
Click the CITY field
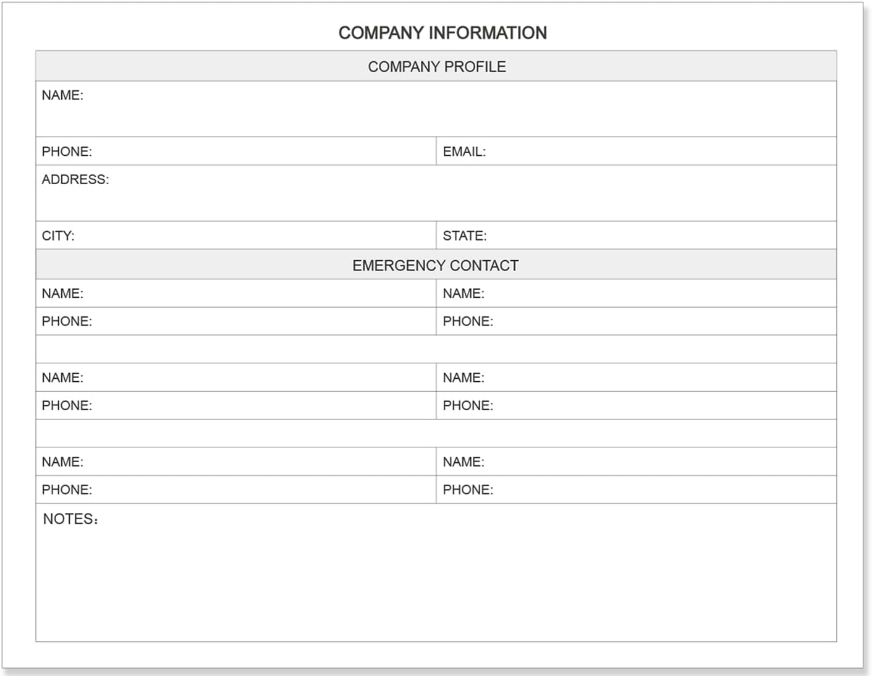[x=253, y=235]
